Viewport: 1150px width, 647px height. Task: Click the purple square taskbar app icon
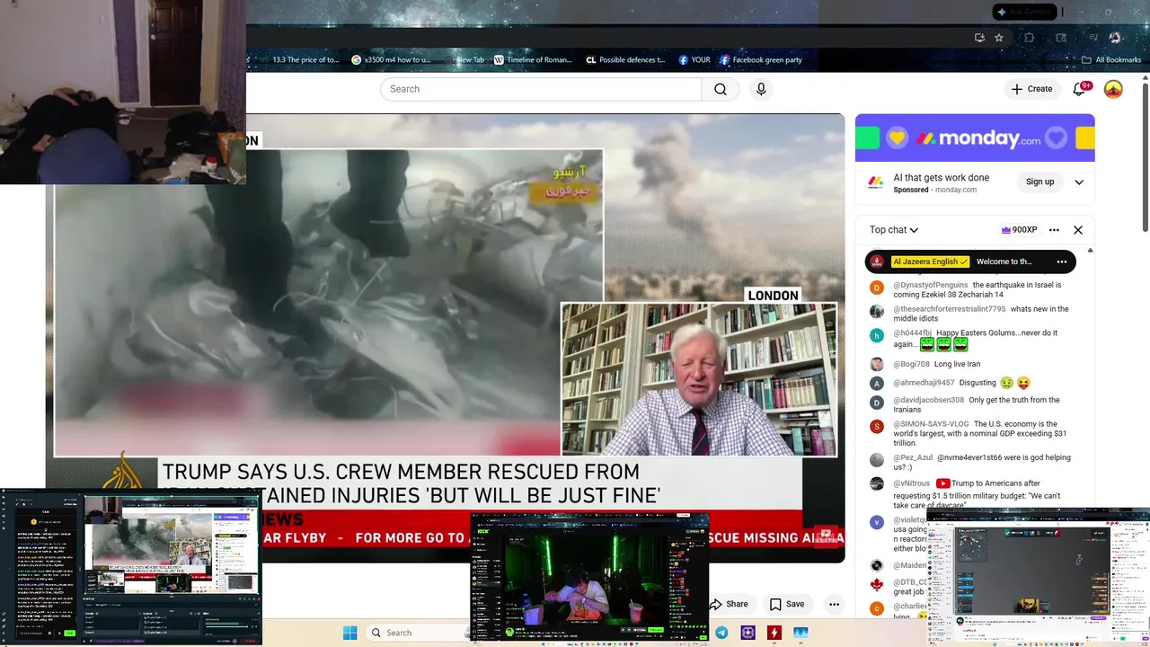[747, 633]
